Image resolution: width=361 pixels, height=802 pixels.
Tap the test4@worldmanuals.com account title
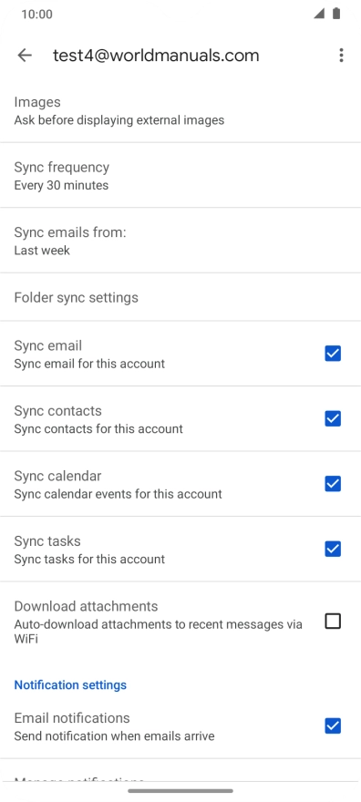156,56
